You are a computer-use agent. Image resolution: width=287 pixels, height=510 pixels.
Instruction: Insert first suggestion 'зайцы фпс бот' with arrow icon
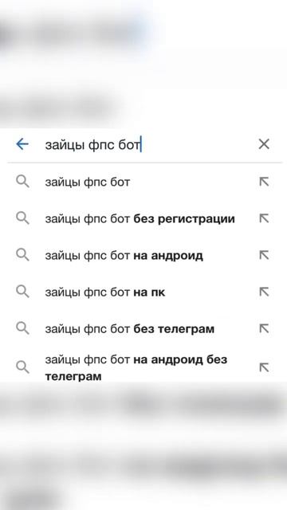point(264,182)
